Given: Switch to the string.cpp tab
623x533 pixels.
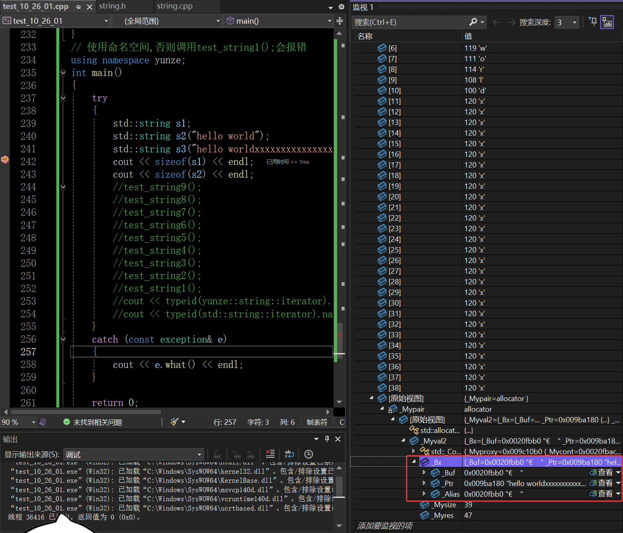Looking at the screenshot, I should click(x=175, y=6).
